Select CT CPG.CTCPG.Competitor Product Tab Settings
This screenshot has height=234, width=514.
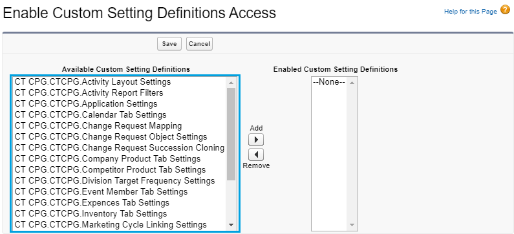click(x=120, y=170)
